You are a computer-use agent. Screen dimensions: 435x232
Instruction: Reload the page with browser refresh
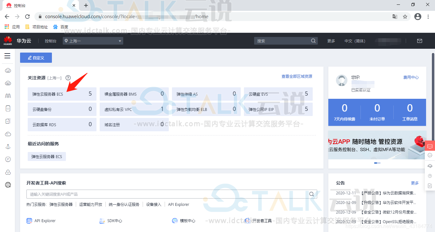coord(27,17)
